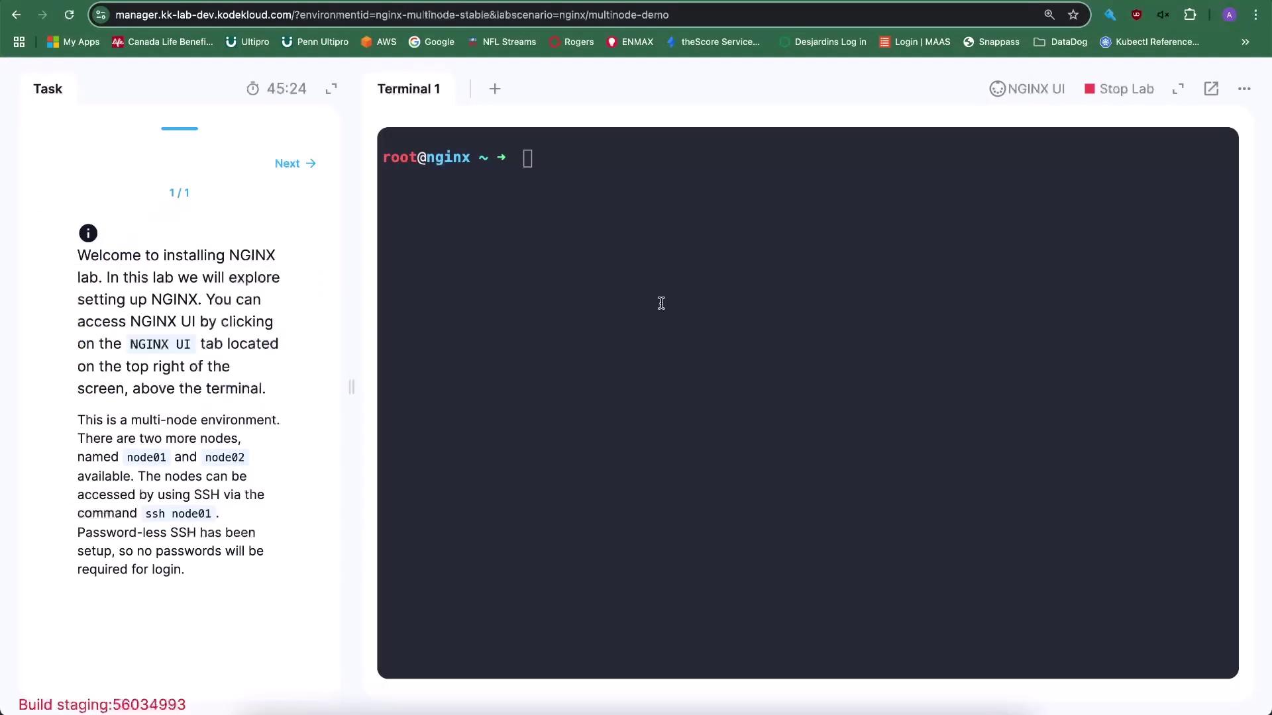1272x715 pixels.
Task: Open the three-dot more options menu
Action: (1244, 89)
